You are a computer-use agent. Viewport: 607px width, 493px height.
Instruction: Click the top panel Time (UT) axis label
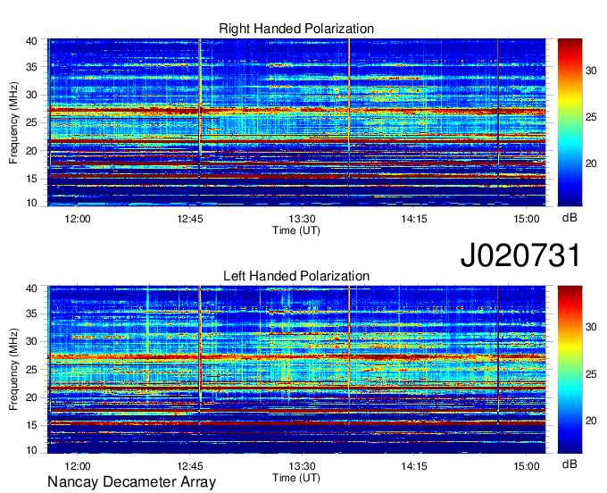click(296, 230)
